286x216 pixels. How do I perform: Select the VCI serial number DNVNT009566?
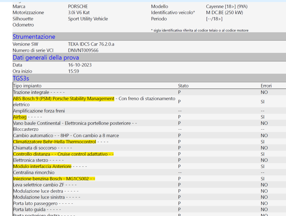point(83,50)
